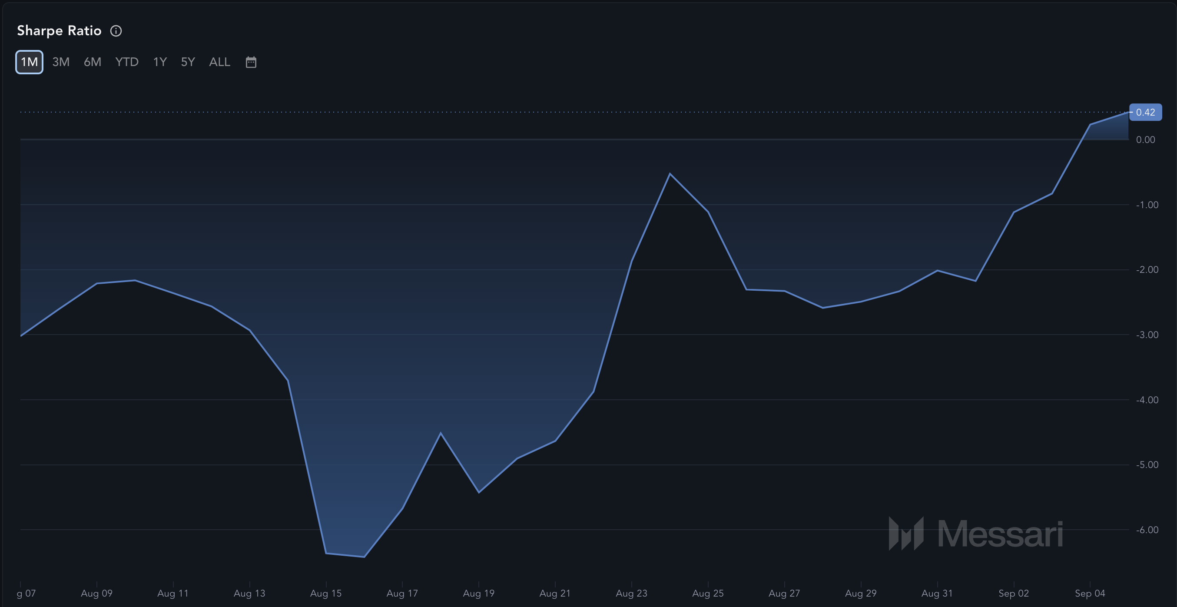Click the Aug 15 axis label
This screenshot has width=1177, height=607.
[326, 593]
